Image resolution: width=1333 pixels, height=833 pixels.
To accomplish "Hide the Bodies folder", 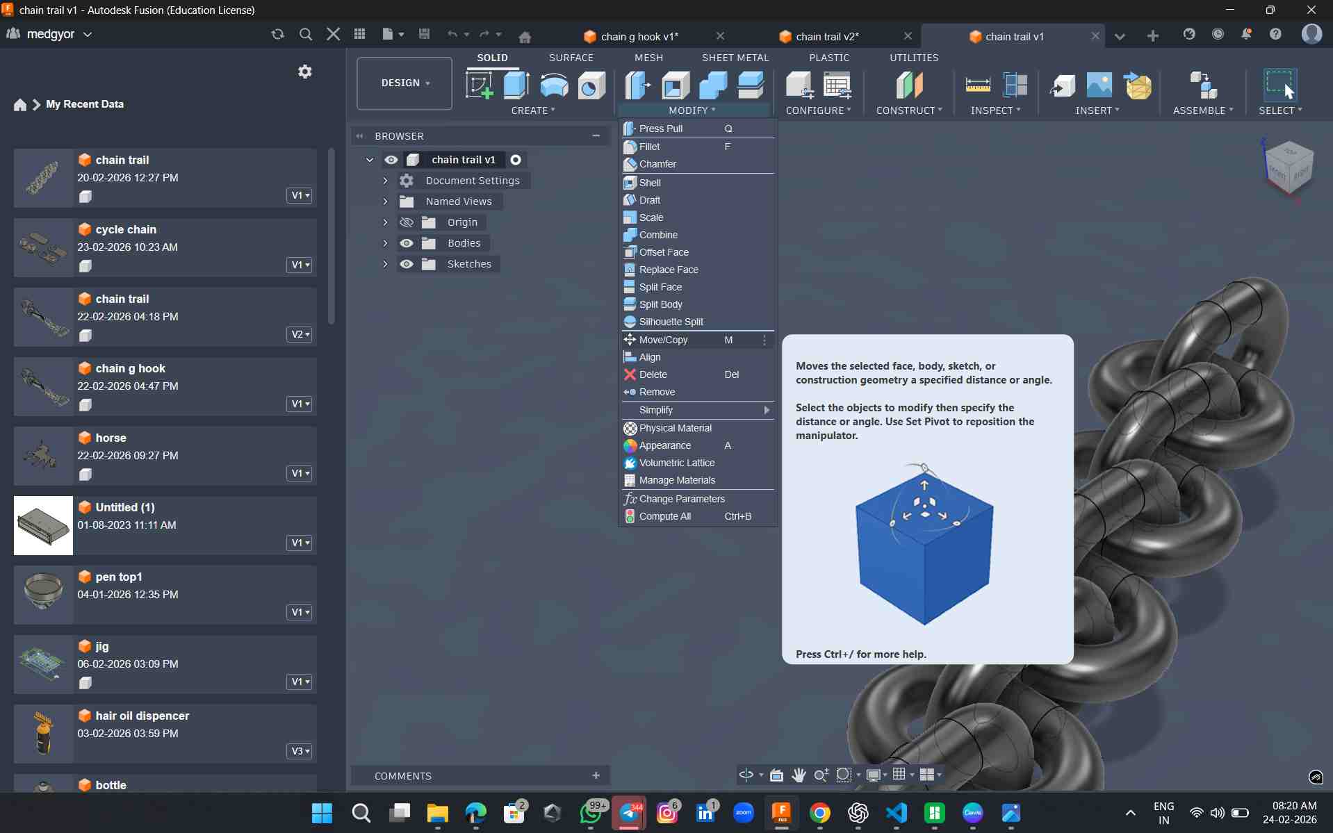I will coord(407,243).
